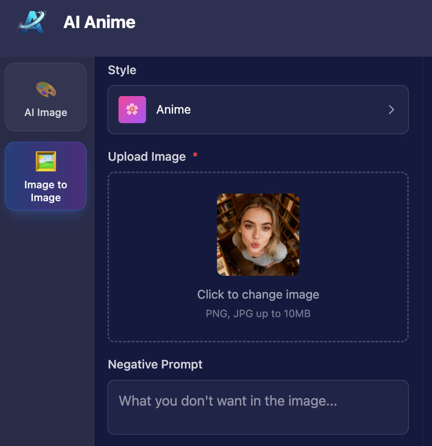Switch to the Image to Image tab
The height and width of the screenshot is (446, 432).
coord(45,176)
